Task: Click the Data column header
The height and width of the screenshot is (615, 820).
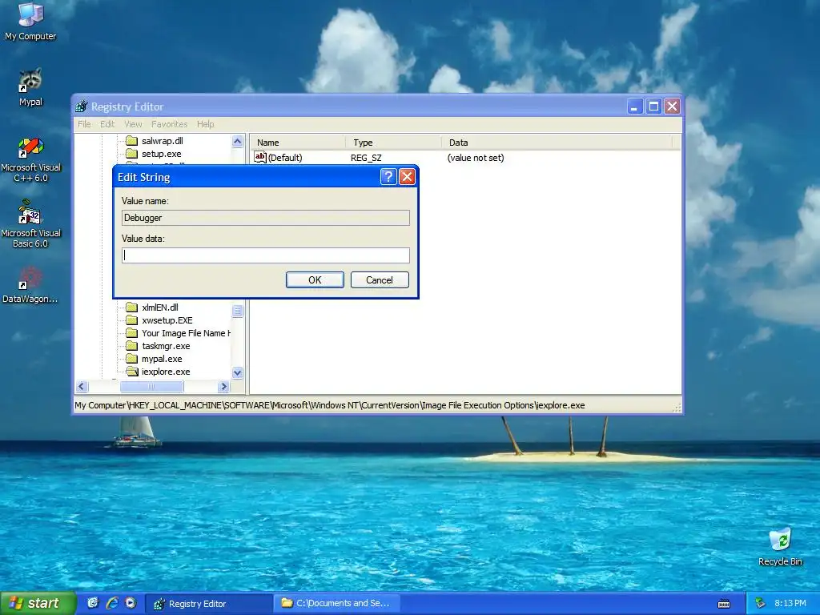Action: [557, 143]
